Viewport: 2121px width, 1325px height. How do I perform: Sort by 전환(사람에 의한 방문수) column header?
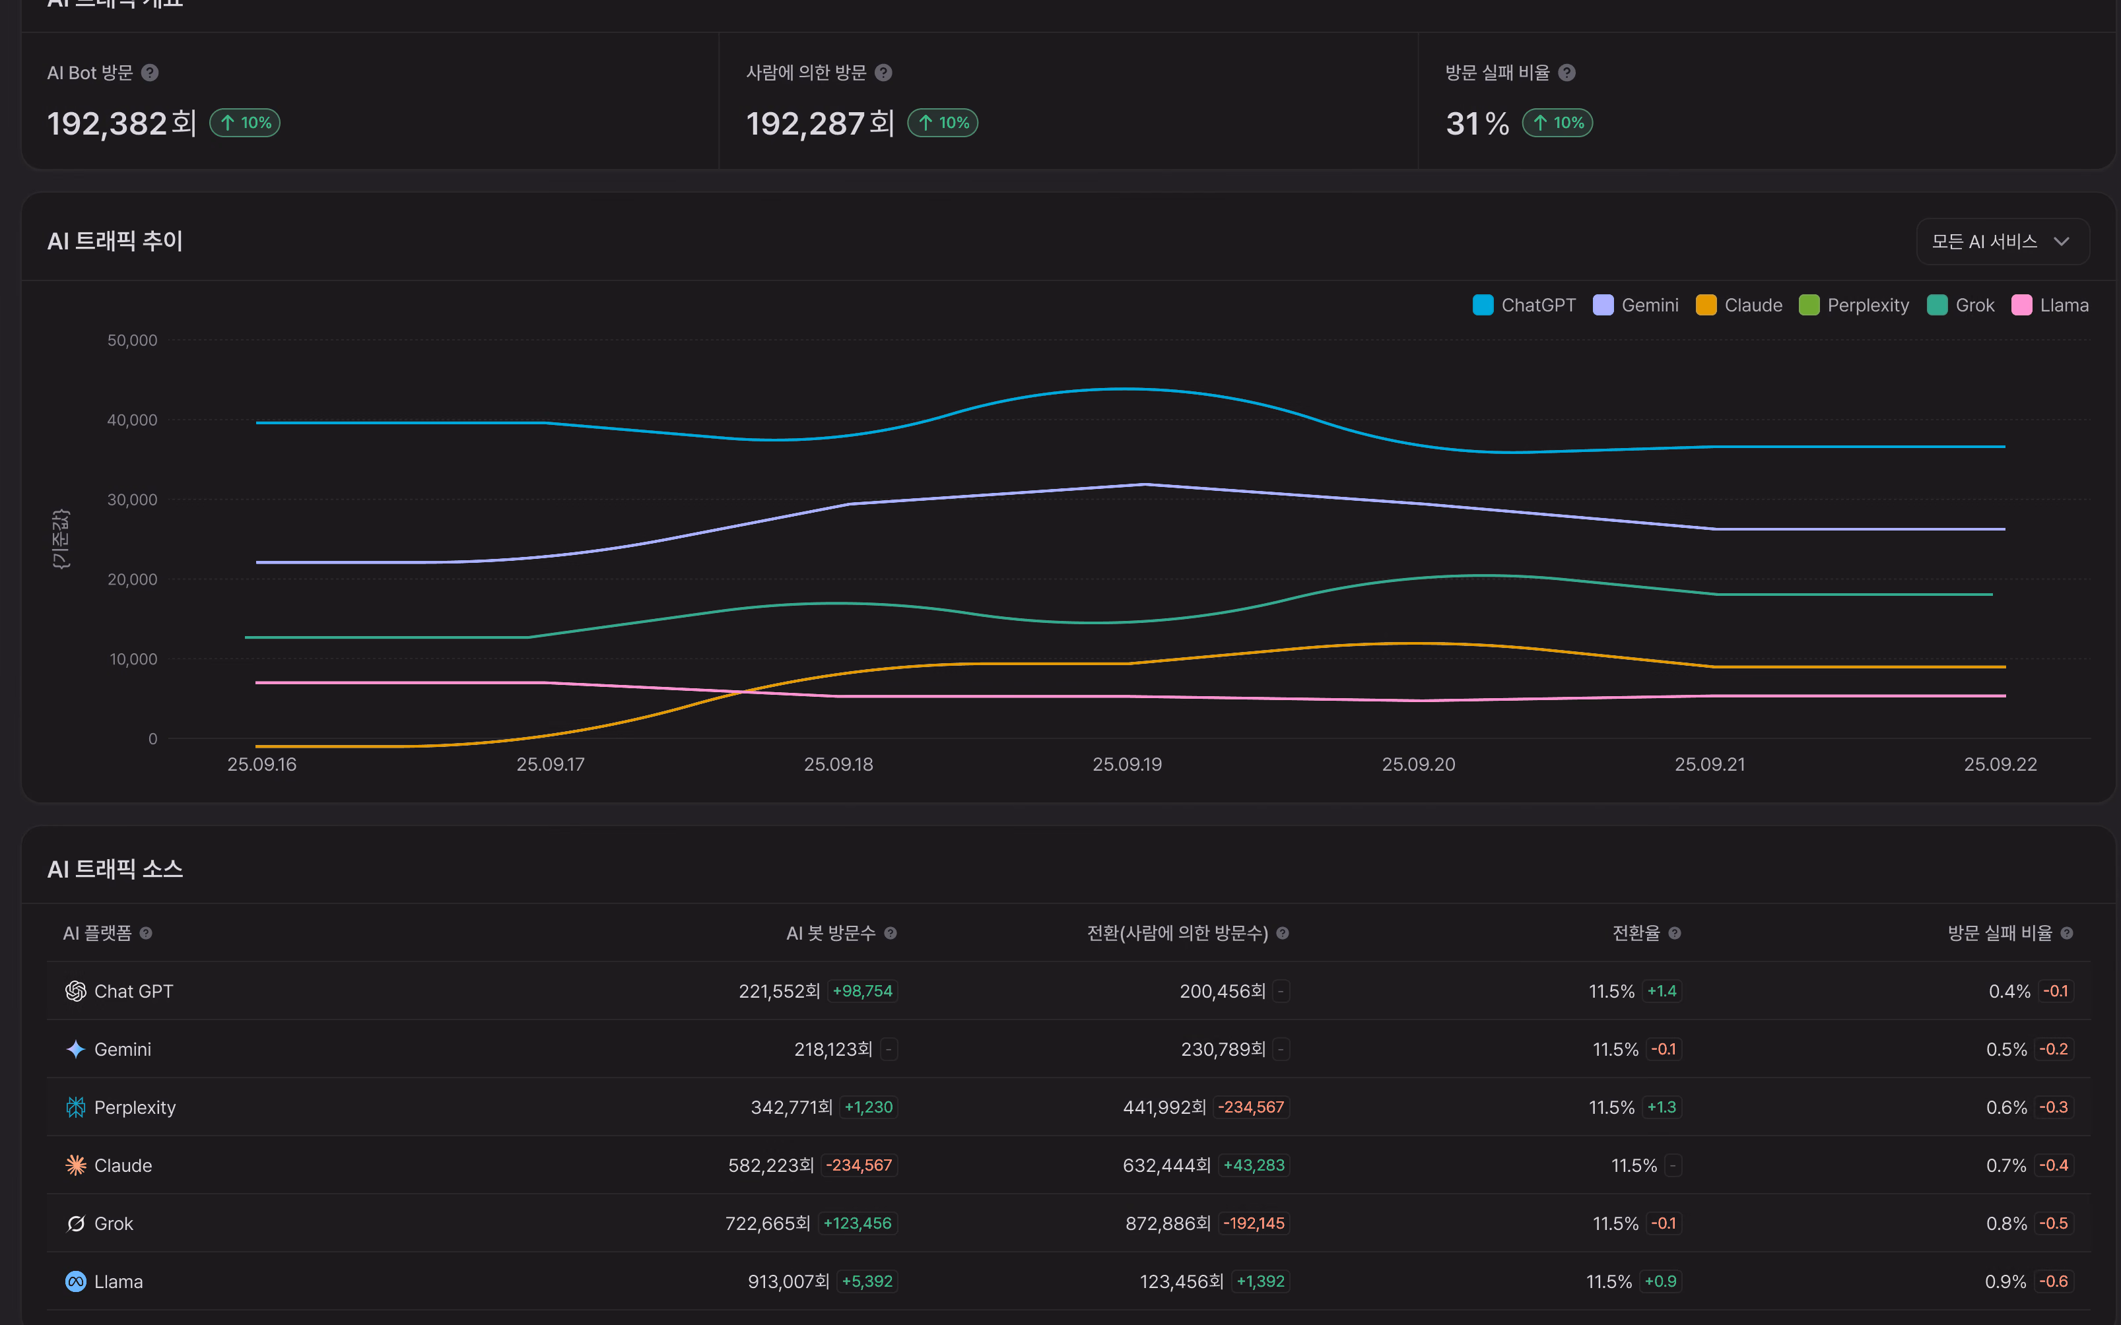[x=1178, y=933]
